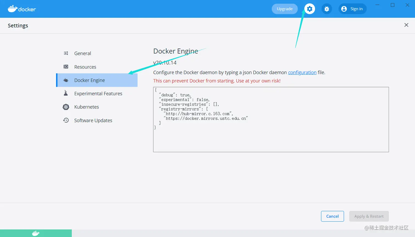Click the Docker Engine whale icon
The image size is (415, 237).
click(66, 80)
